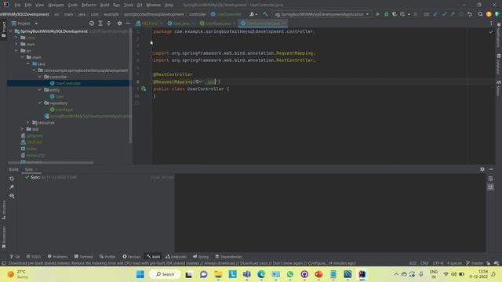Open the Project view selector dropdown
502x282 pixels.
[24, 23]
